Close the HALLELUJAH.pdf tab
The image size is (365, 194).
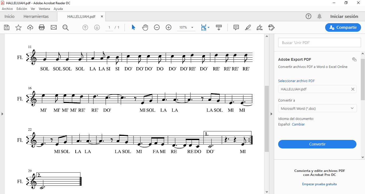click(x=102, y=16)
